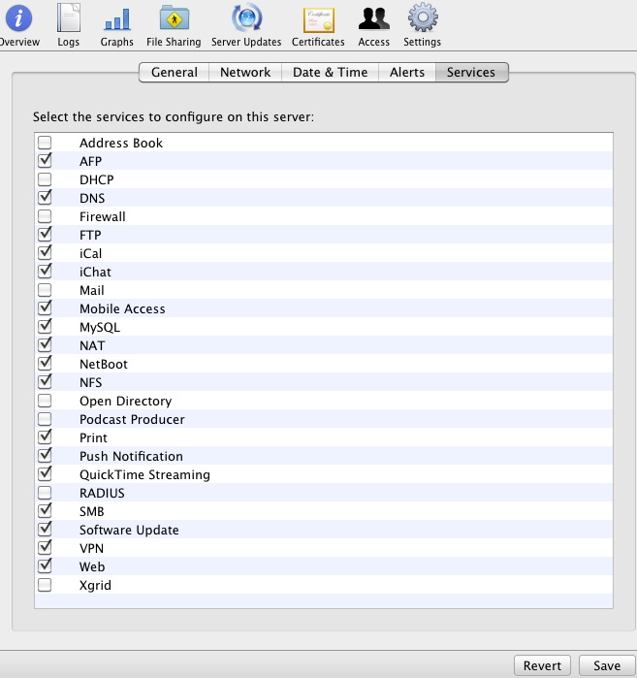Switch to the Date & Time tab
Viewport: 637px width, 678px height.
[x=331, y=72]
